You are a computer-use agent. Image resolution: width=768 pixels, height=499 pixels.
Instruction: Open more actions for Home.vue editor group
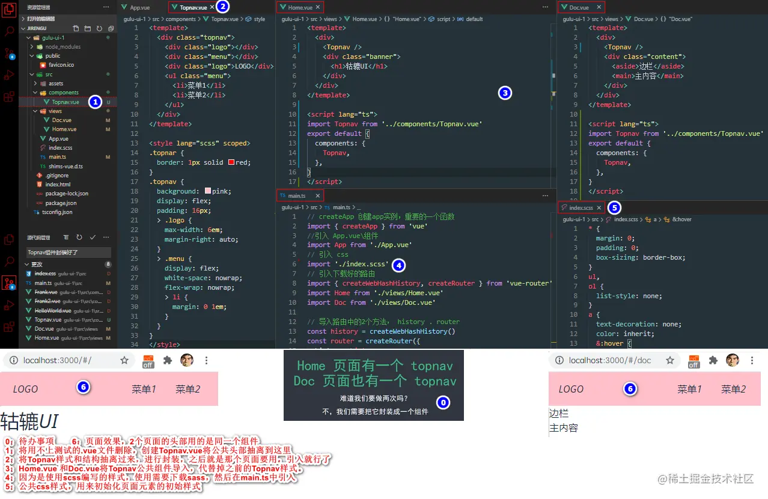coord(545,7)
